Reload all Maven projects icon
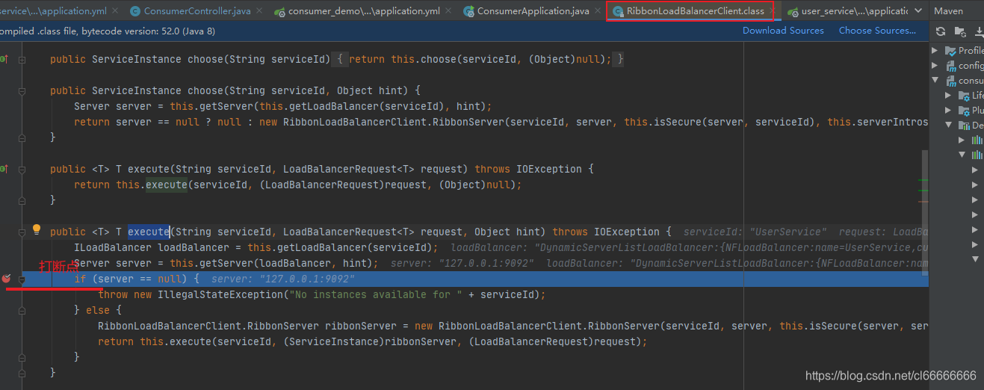Screen dimensions: 984x390 click(x=941, y=31)
